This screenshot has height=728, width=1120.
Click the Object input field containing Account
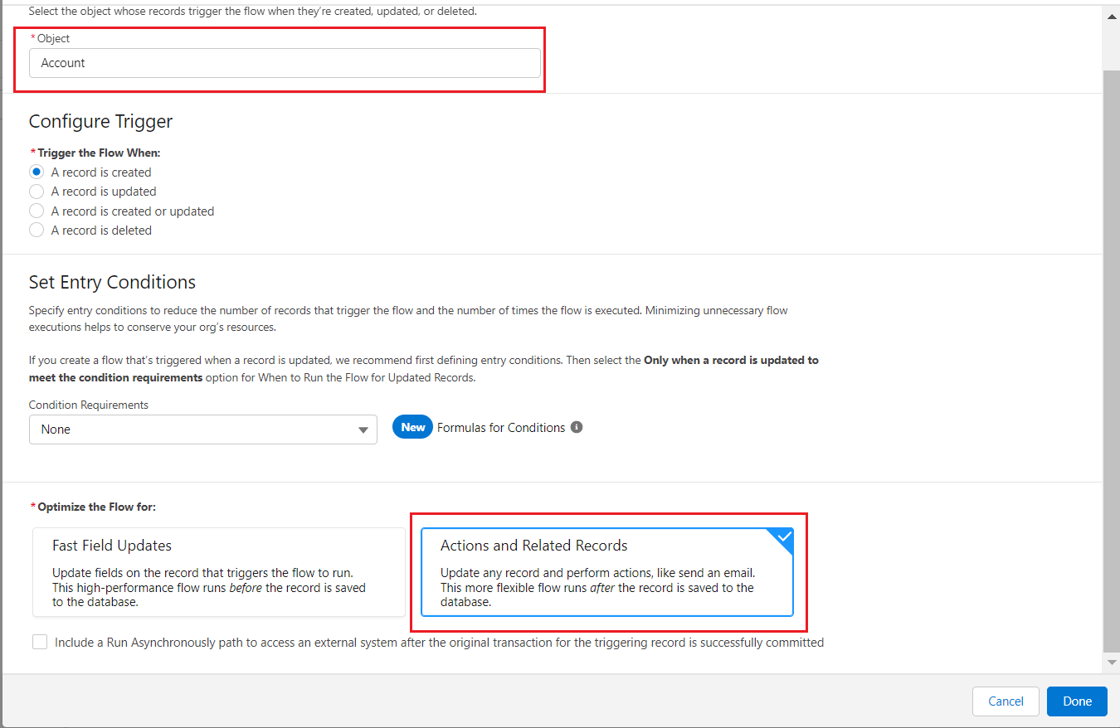tap(285, 63)
